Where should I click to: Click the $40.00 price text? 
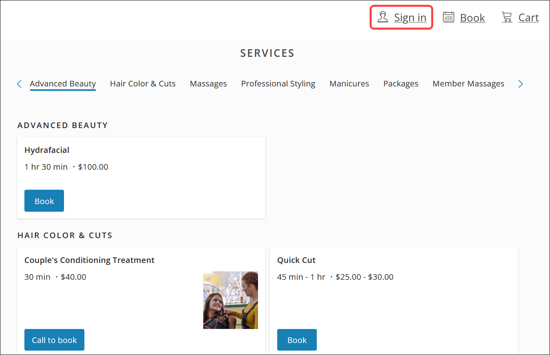tap(74, 277)
